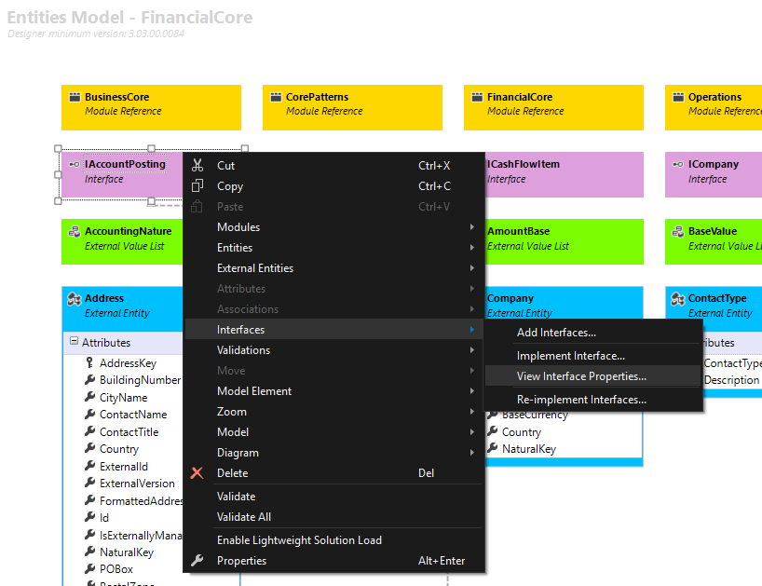
Task: Open the Model submenu
Action: (333, 432)
